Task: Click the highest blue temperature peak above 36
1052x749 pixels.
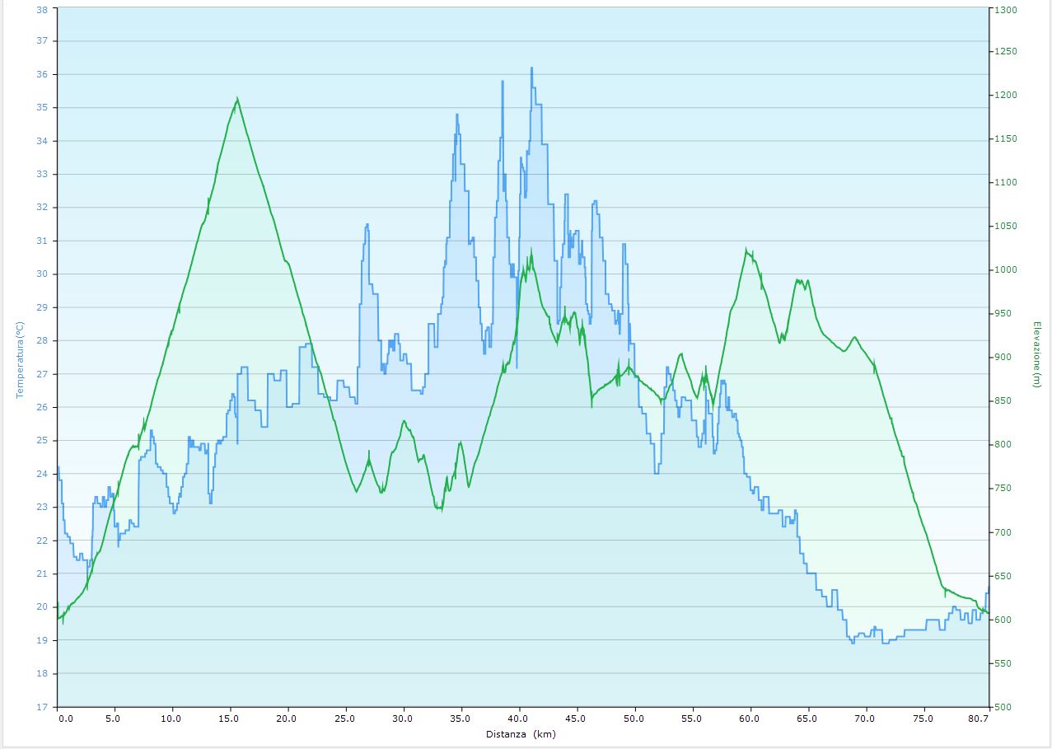Action: pyautogui.click(x=531, y=68)
